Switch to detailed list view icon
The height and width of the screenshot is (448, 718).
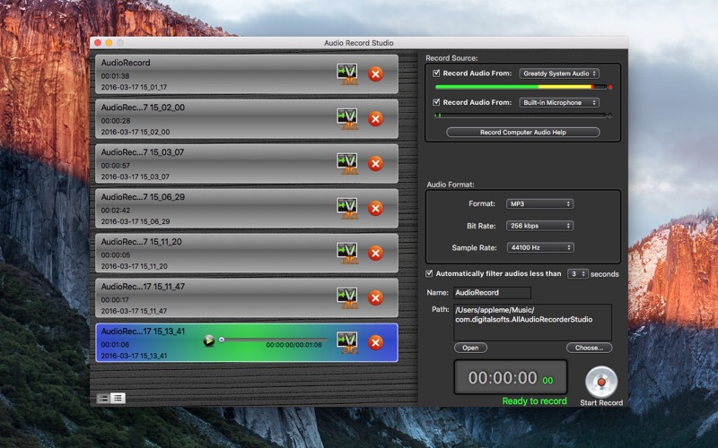click(103, 398)
